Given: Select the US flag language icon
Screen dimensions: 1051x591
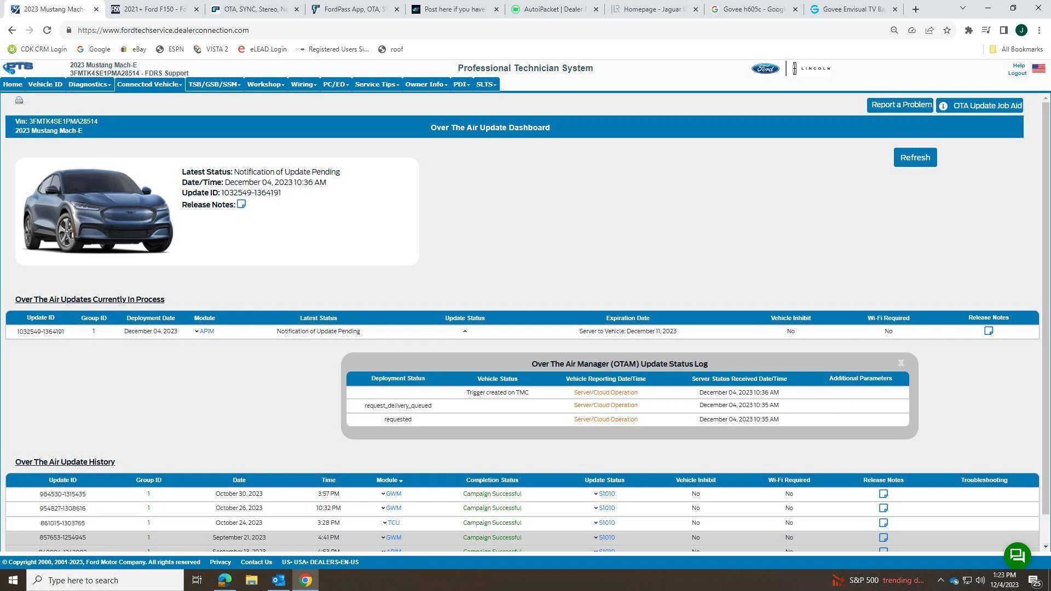Looking at the screenshot, I should pyautogui.click(x=1038, y=68).
